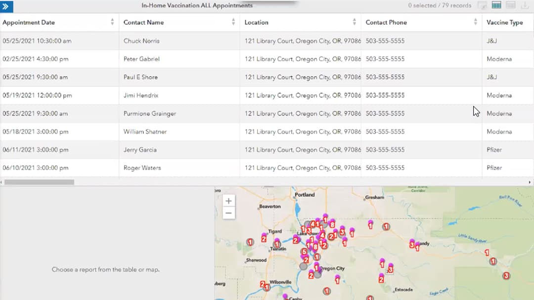The height and width of the screenshot is (300, 534).
Task: Click the highlighted table view icon
Action: pos(497,5)
